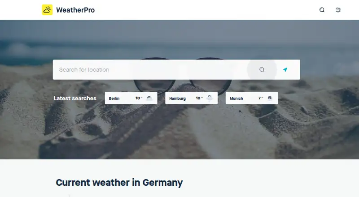Screen dimensions: 359x197
Task: Click the WeatherPro sun-cloud logo icon
Action: [x=47, y=10]
